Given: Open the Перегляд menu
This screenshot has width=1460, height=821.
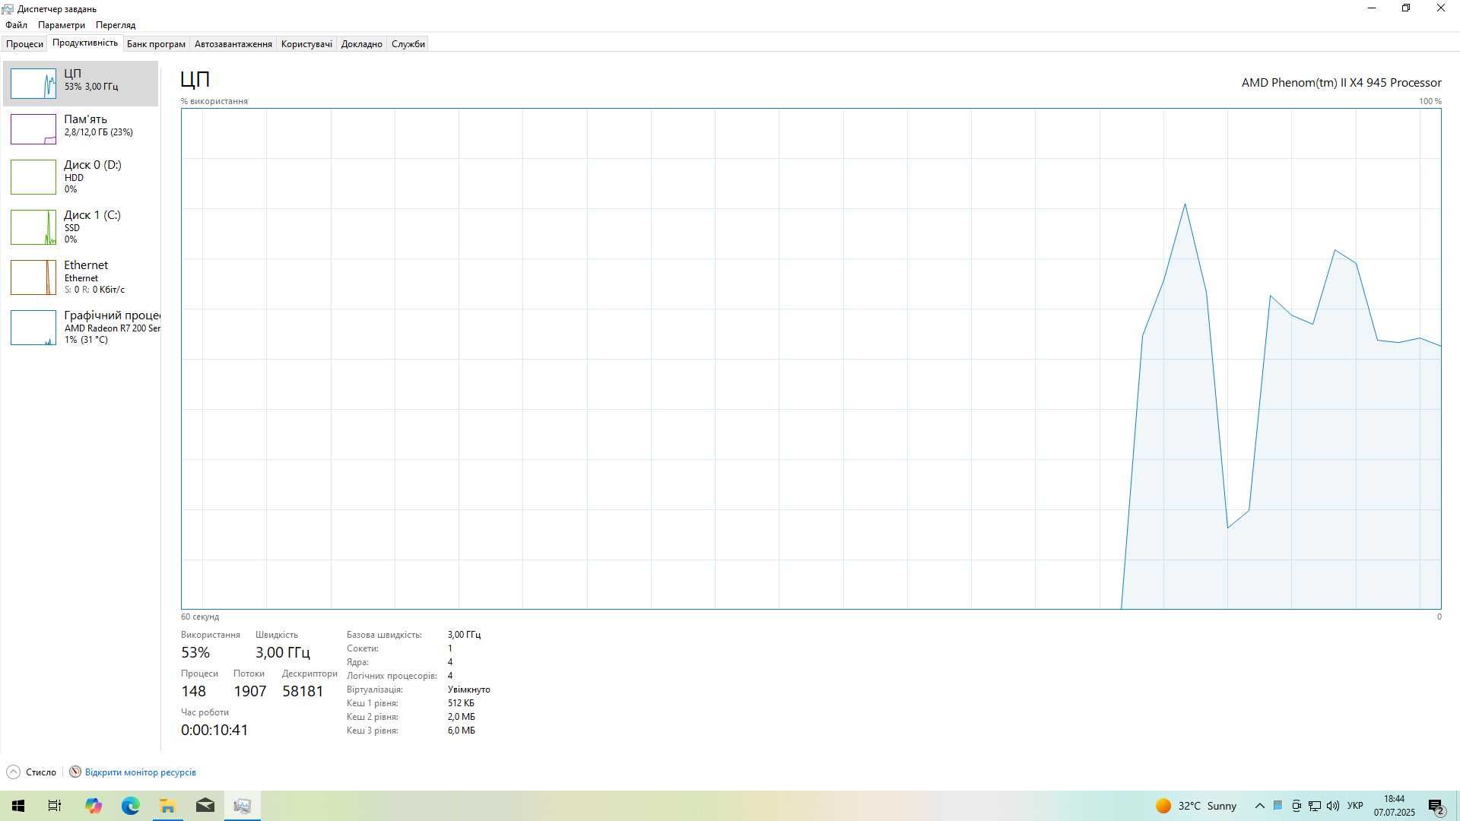Looking at the screenshot, I should 116,25.
